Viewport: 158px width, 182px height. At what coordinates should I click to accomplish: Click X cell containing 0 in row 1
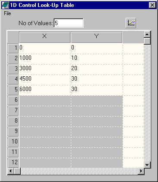point(45,49)
